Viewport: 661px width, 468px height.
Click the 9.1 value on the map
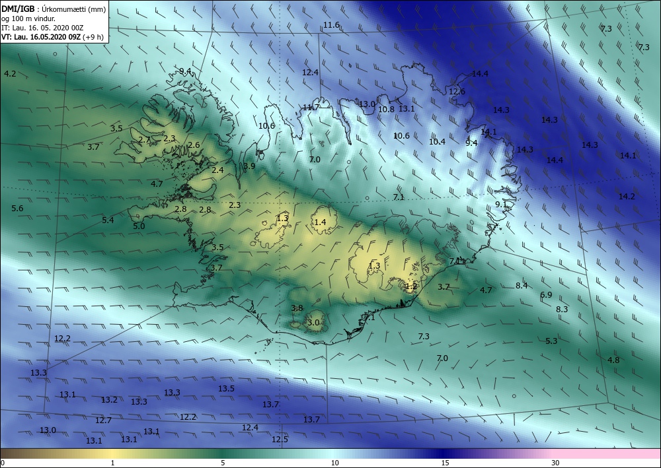(x=501, y=205)
